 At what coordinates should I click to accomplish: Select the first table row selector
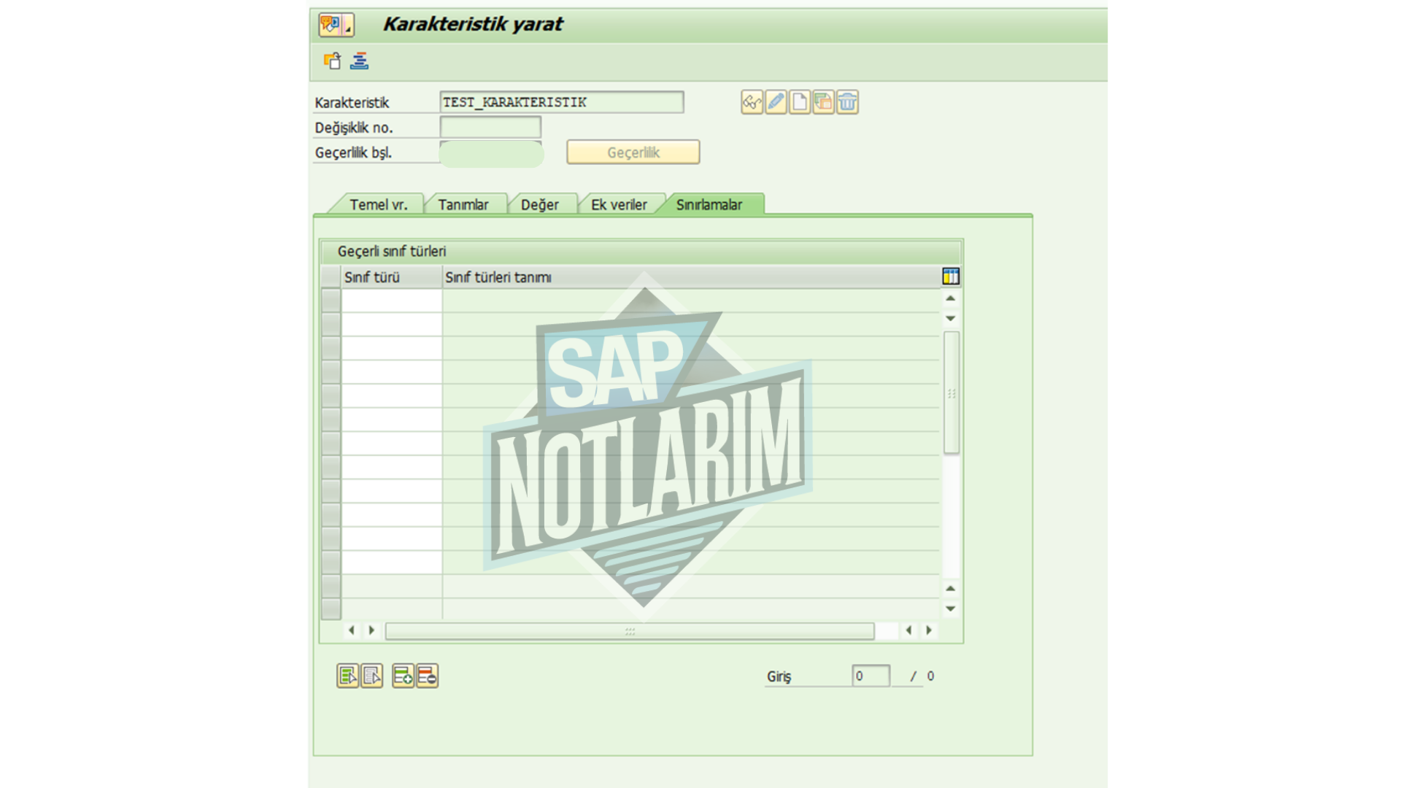pos(331,301)
